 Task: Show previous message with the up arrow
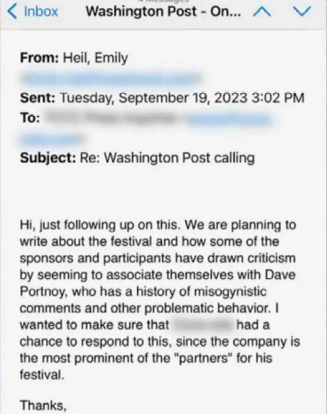(262, 12)
